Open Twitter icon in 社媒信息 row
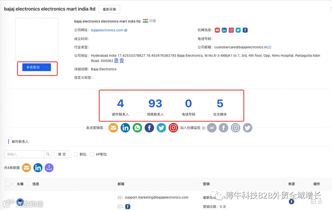This screenshot has height=210, width=332. click(238, 30)
